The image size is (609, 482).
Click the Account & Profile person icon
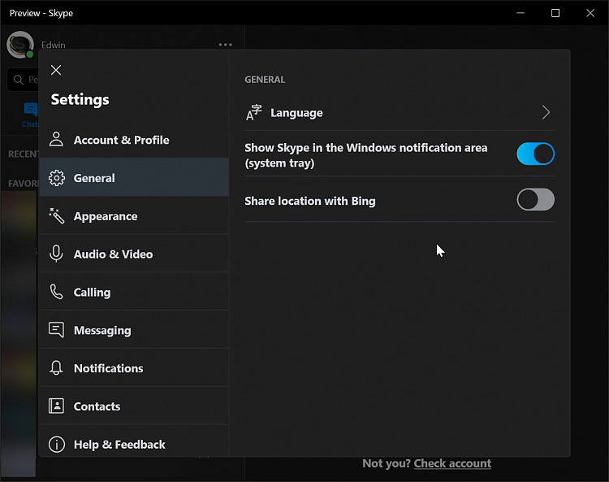(x=56, y=139)
